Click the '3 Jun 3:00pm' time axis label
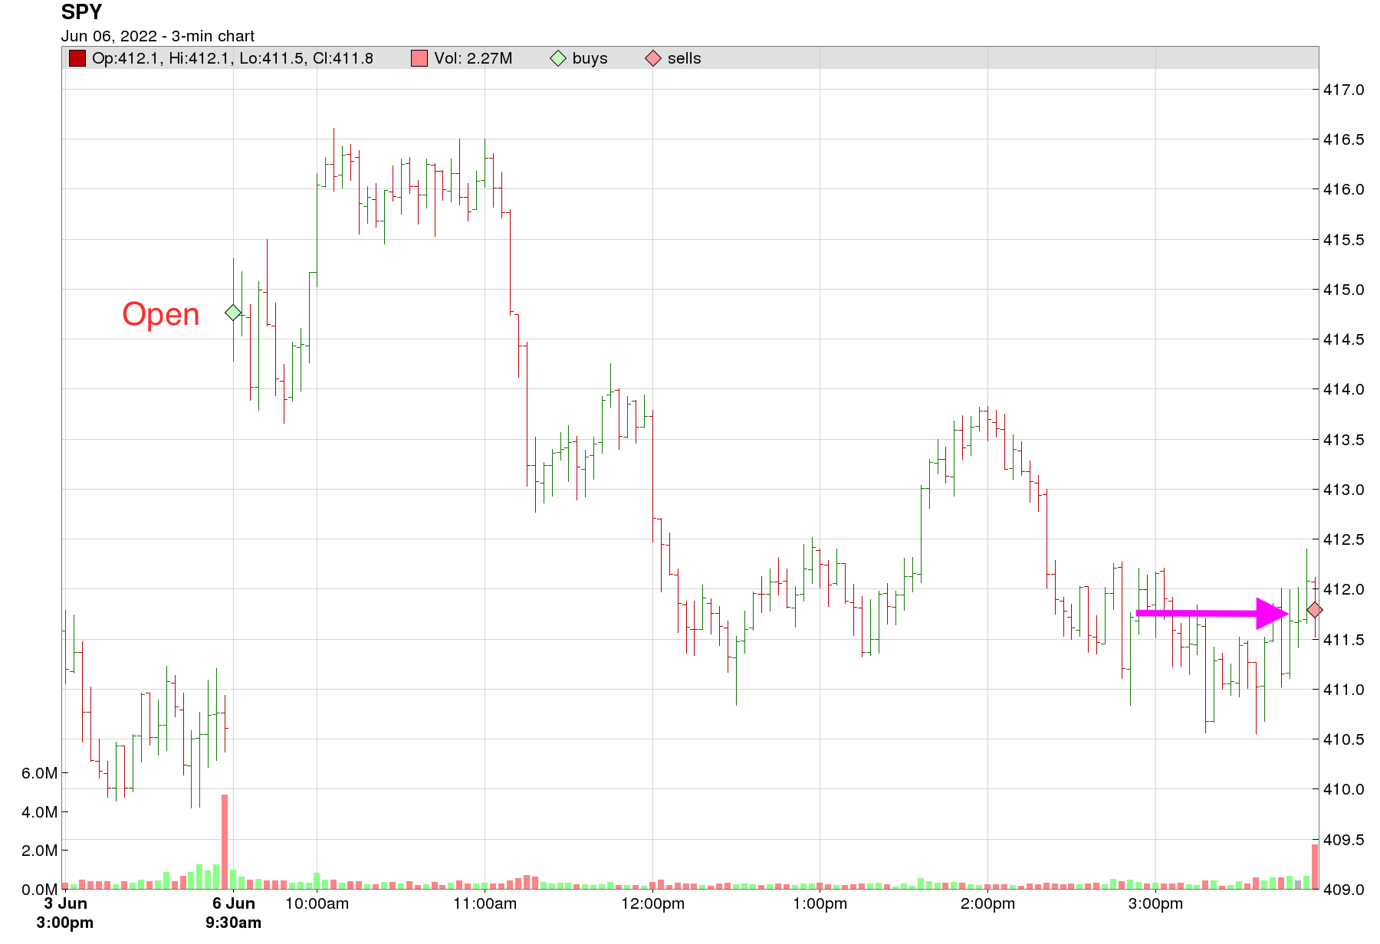The width and height of the screenshot is (1380, 944). (x=65, y=913)
